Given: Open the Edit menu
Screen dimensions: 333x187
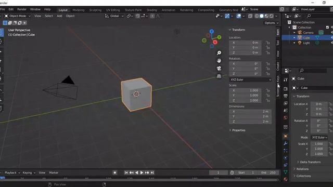Looking at the screenshot, I should [x=11, y=9].
